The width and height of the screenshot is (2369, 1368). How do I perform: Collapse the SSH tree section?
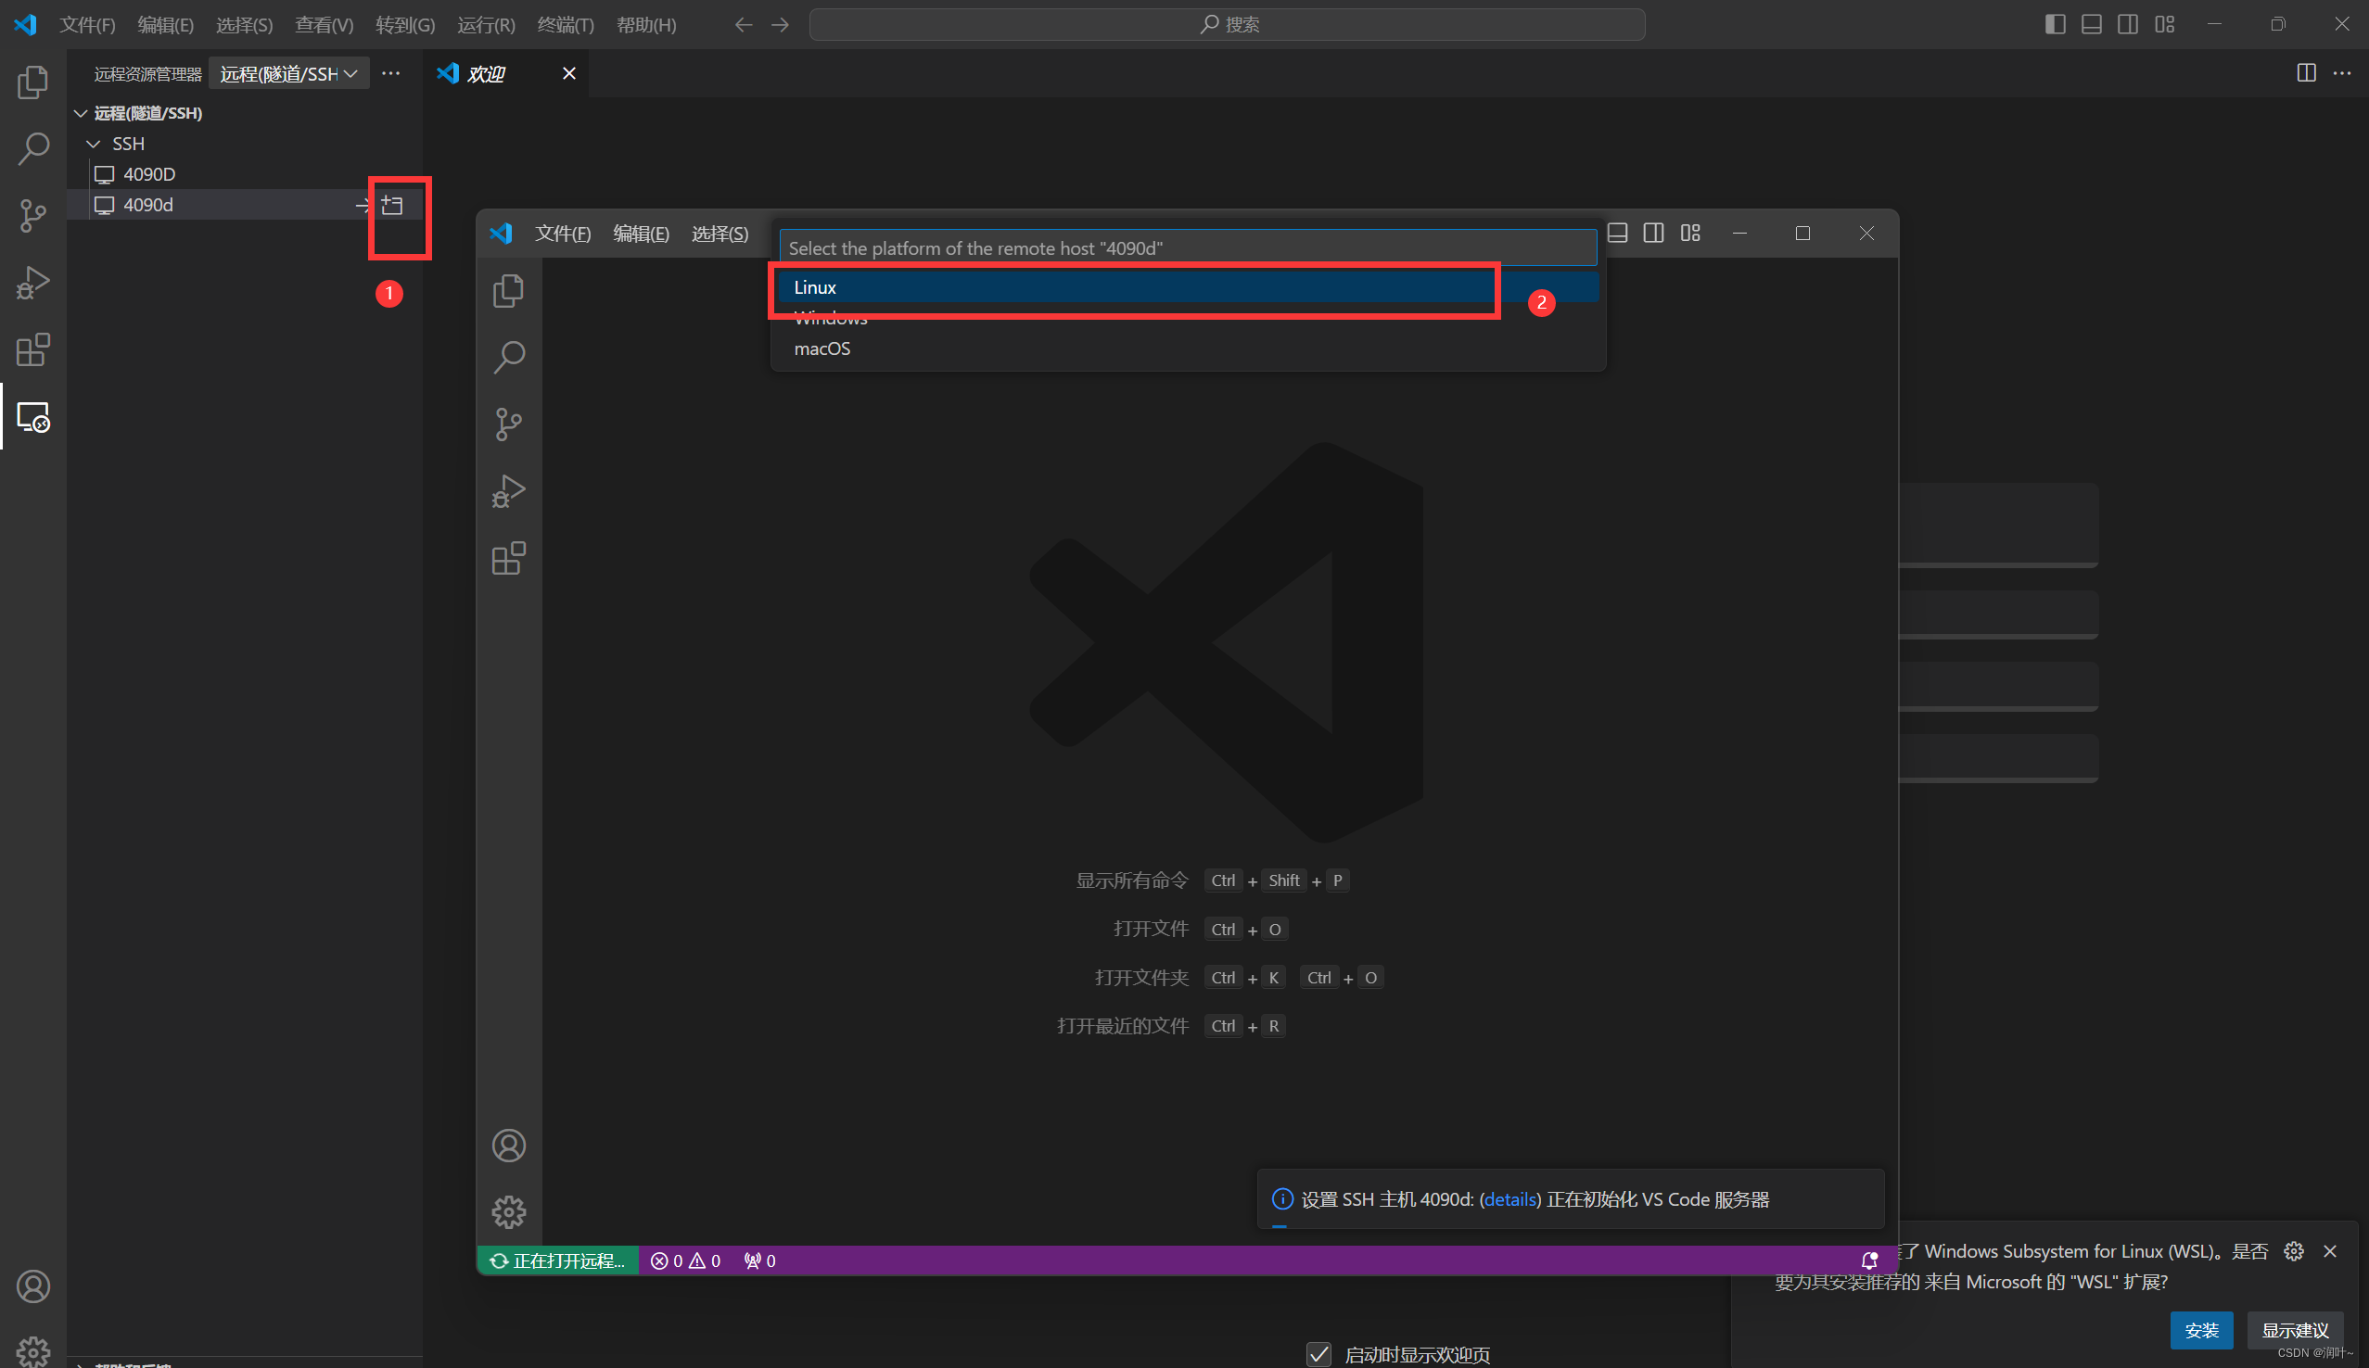pos(93,143)
